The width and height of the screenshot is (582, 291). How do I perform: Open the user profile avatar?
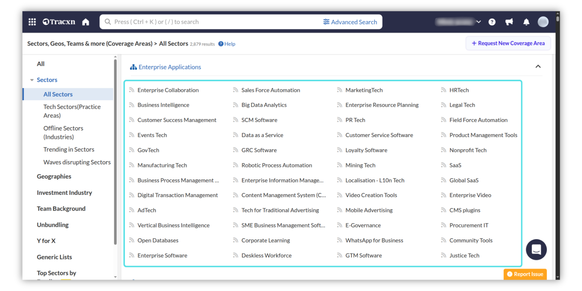tap(543, 22)
